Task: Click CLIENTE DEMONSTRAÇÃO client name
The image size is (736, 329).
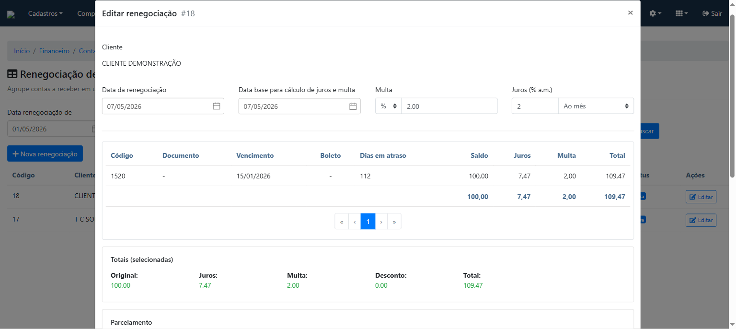Action: [141, 63]
